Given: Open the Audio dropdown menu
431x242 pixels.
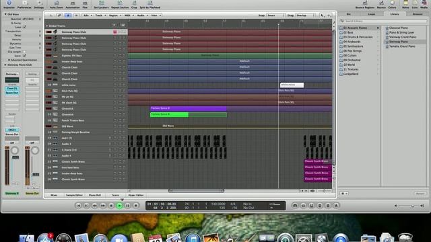Looking at the screenshot, I should 142,15.
